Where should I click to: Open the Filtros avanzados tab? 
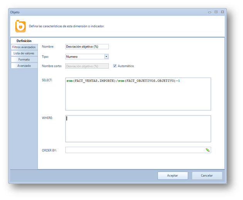pyautogui.click(x=24, y=47)
